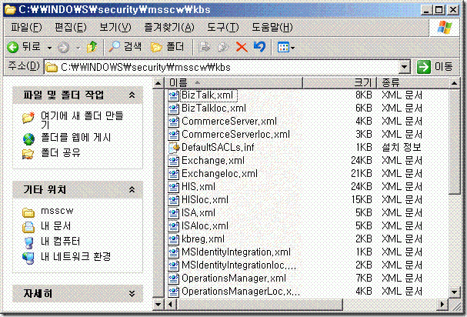This screenshot has height=317, width=467.
Task: Sort by the 크기 column header
Action: pyautogui.click(x=340, y=82)
